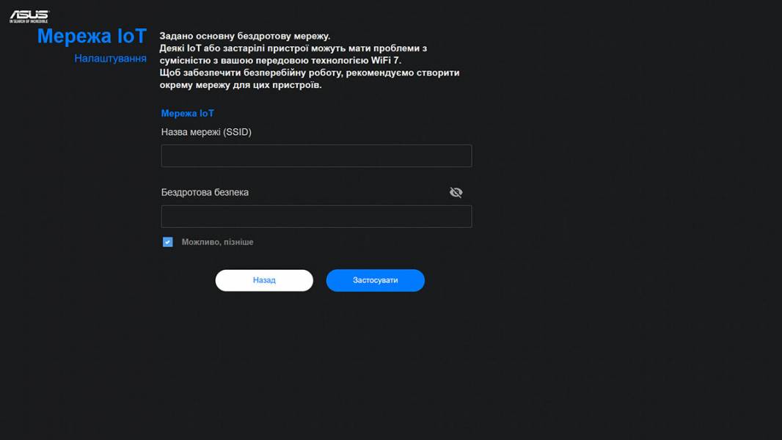Click the Можливо, пізніше checkbox label
782x440 pixels.
tap(217, 242)
